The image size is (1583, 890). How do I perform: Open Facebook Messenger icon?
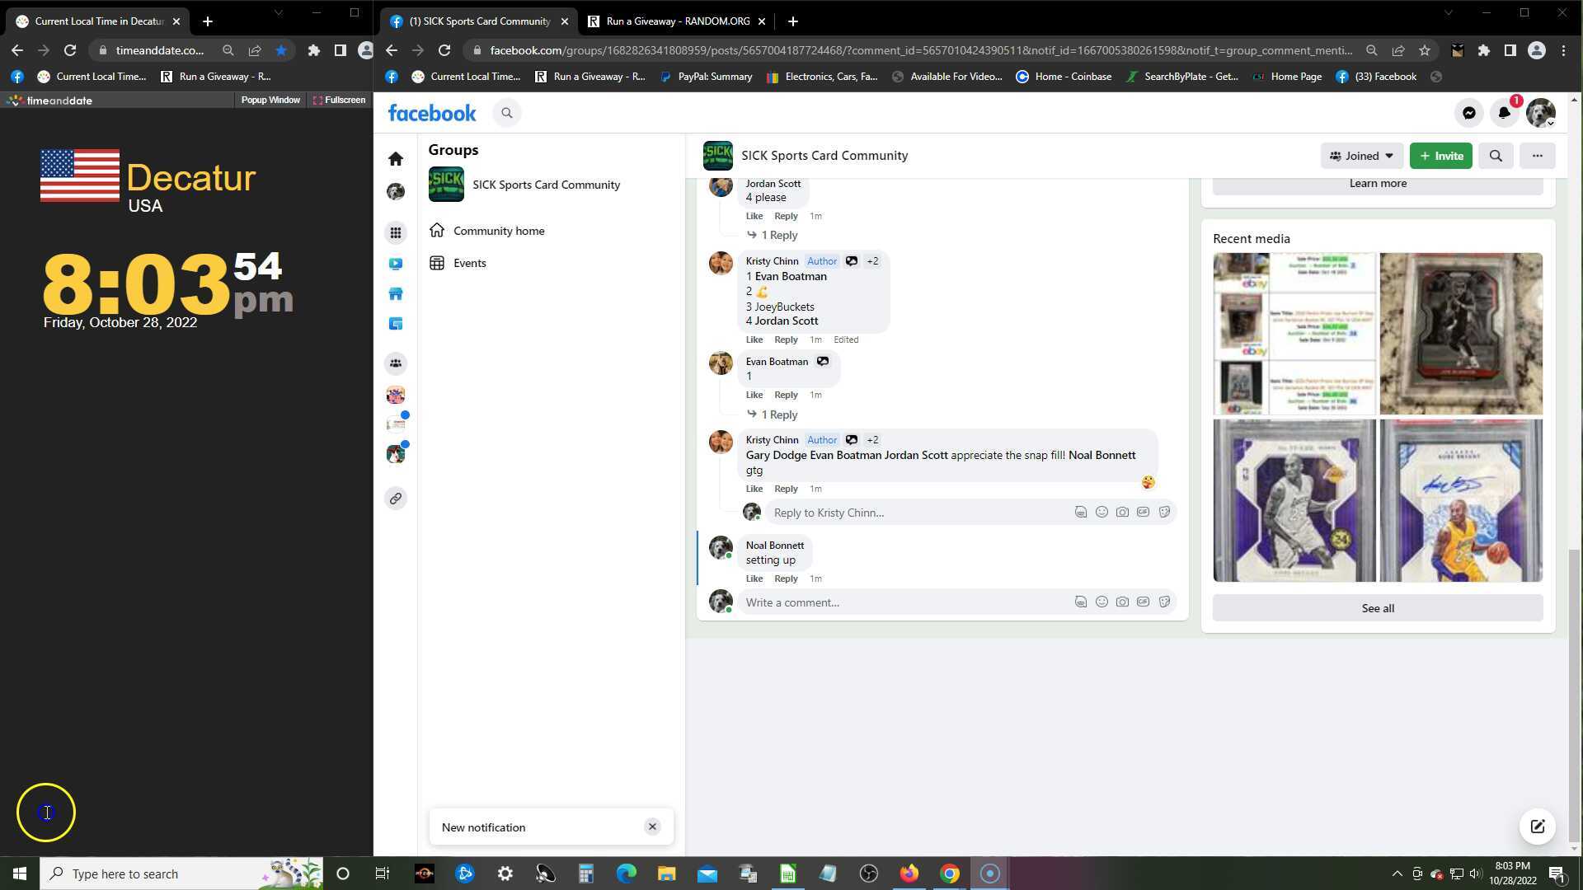tap(1468, 113)
